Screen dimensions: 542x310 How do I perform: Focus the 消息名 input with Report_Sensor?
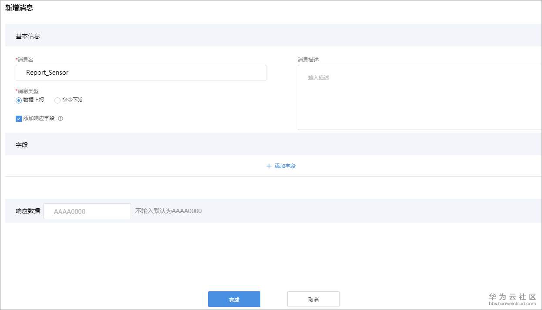click(x=141, y=73)
